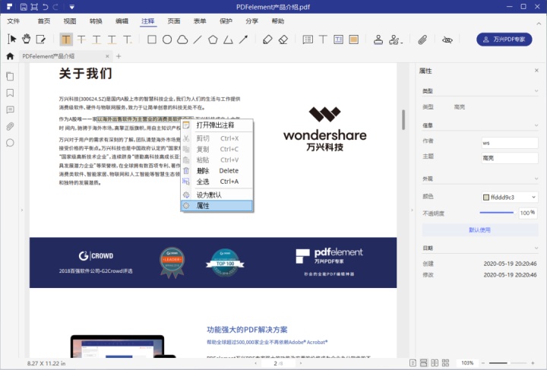The height and width of the screenshot is (370, 547).
Task: Select the Underline text tool
Action: [x=96, y=40]
